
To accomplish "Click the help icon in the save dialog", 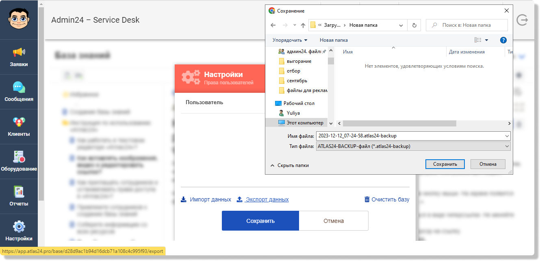I will pyautogui.click(x=503, y=40).
